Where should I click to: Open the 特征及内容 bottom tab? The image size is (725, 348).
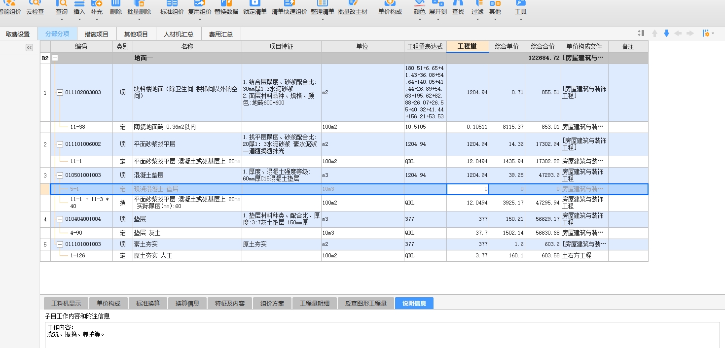[x=230, y=303]
